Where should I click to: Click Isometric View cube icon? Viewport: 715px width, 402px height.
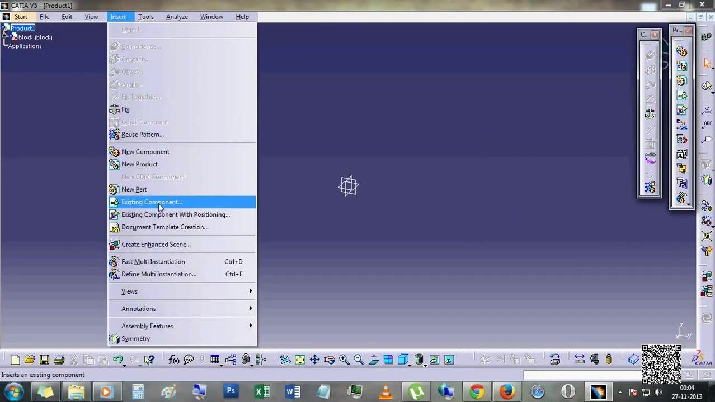[x=402, y=360]
